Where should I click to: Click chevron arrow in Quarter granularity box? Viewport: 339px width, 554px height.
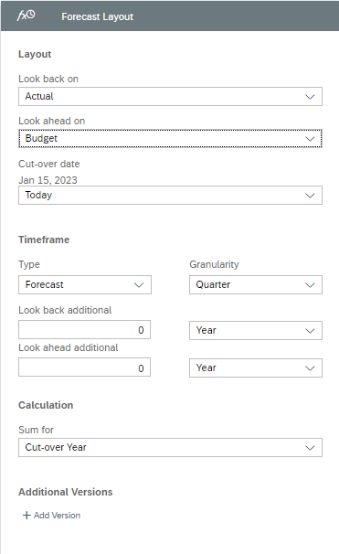[x=310, y=285]
